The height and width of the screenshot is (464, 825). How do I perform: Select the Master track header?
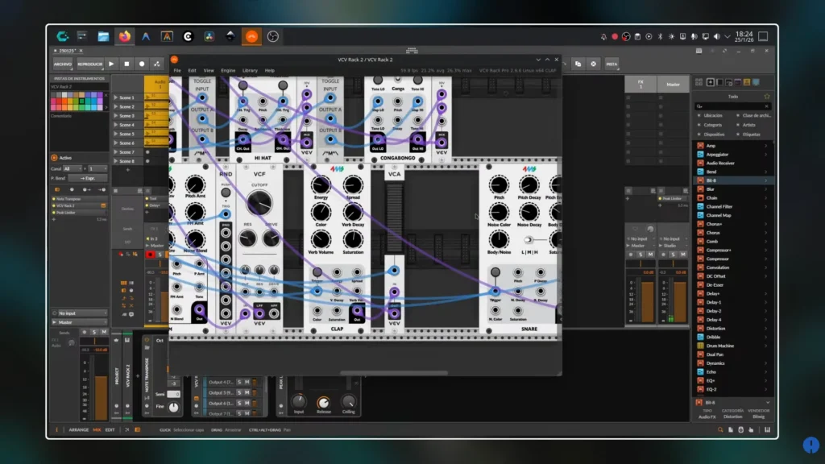673,84
